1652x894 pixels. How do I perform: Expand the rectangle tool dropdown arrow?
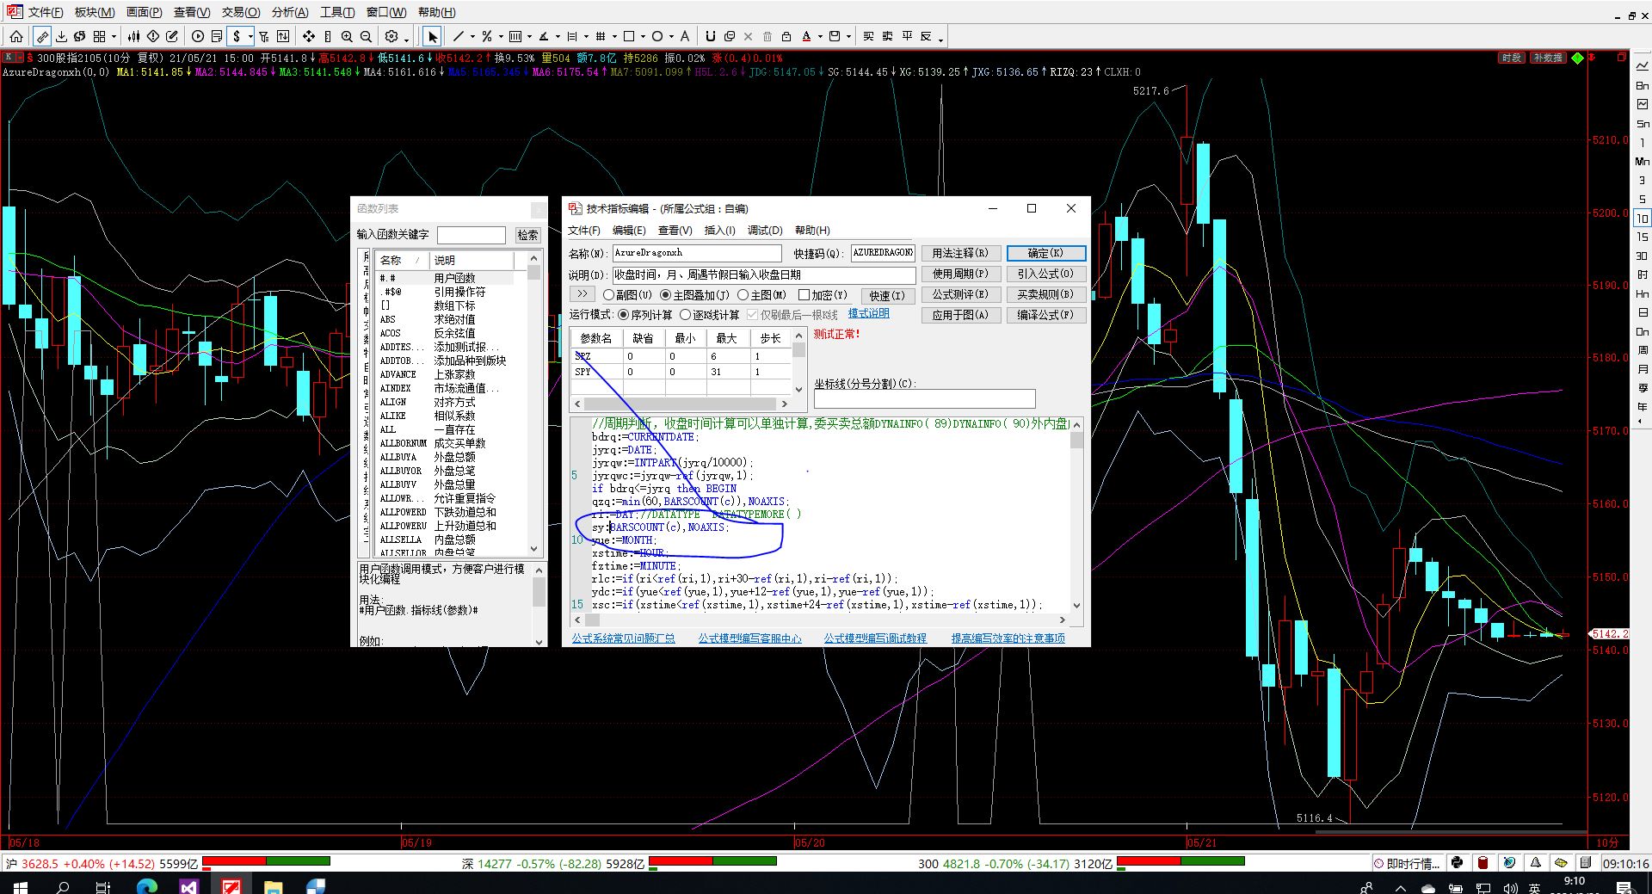(643, 37)
